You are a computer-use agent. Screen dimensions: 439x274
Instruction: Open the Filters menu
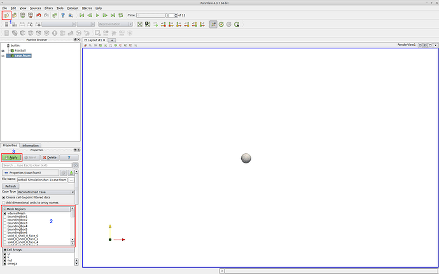click(49, 8)
